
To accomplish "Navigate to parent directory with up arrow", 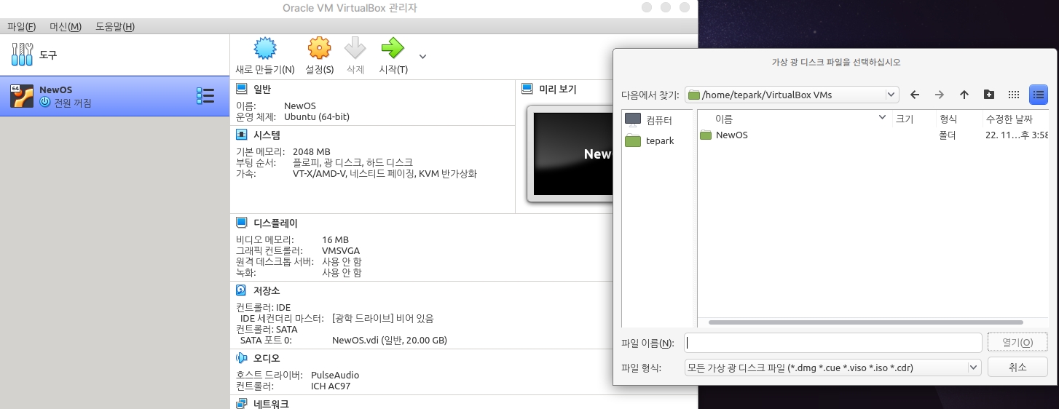I will (964, 95).
